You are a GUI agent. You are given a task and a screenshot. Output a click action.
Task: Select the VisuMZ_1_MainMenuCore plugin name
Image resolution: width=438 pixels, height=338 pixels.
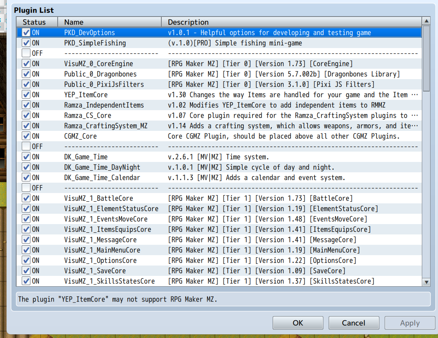pyautogui.click(x=102, y=250)
